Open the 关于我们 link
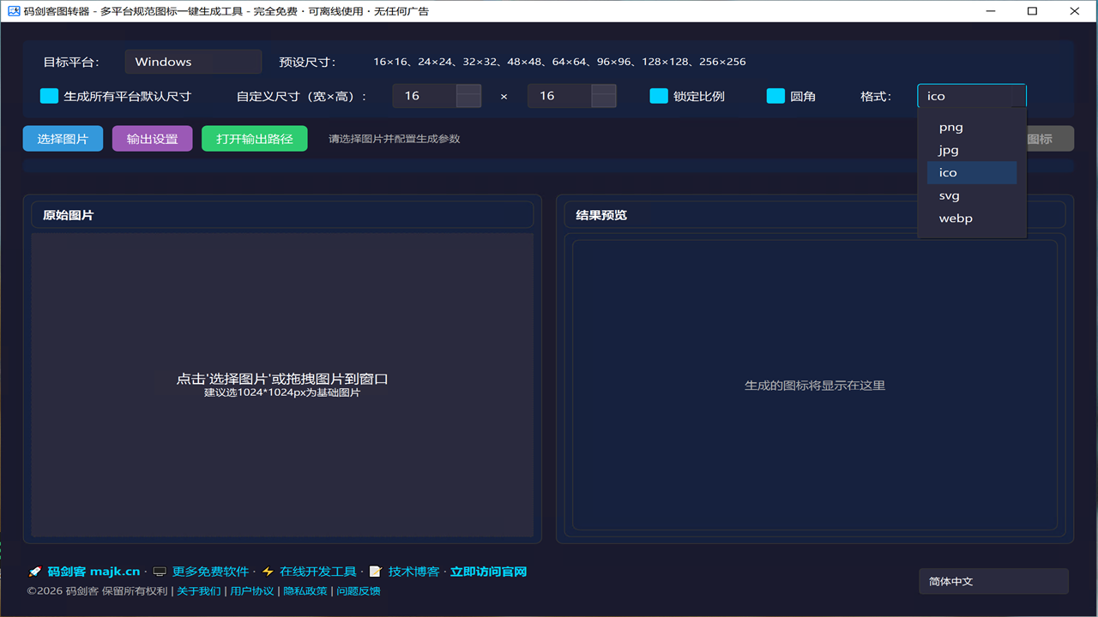This screenshot has height=617, width=1098. pos(199,590)
